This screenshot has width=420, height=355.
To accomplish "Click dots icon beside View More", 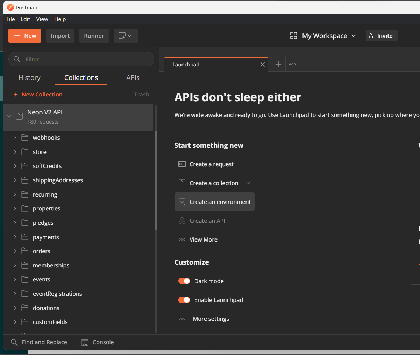I will pos(182,239).
